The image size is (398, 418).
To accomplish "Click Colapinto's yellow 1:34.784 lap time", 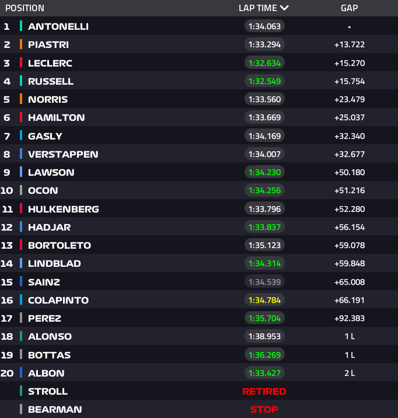I will click(x=264, y=300).
